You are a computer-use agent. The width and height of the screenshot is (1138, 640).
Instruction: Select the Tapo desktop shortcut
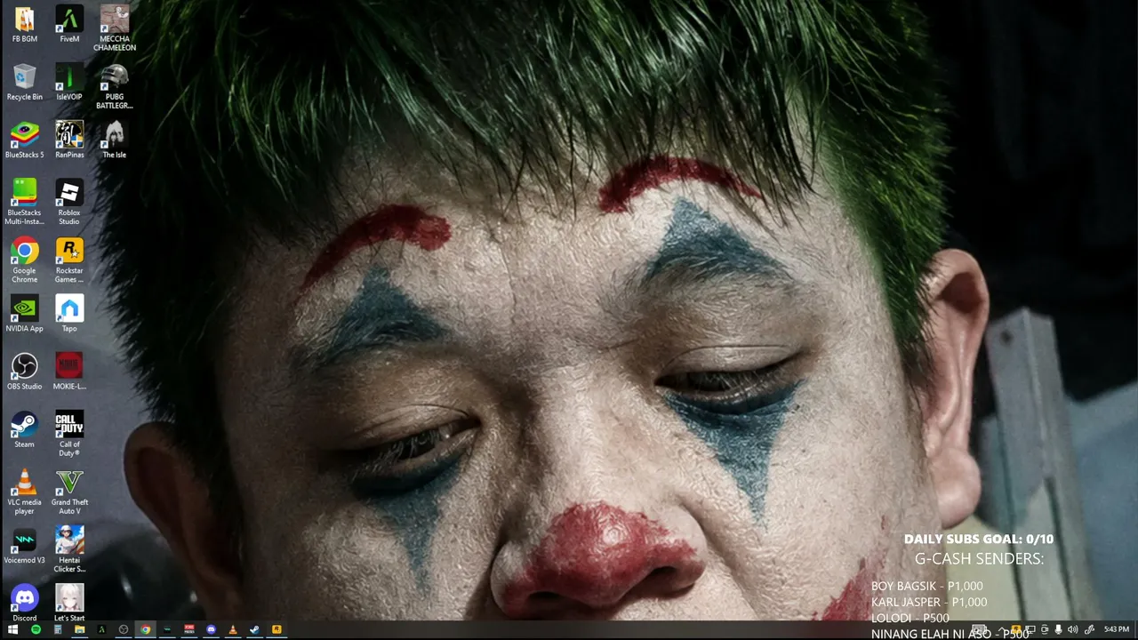[69, 314]
